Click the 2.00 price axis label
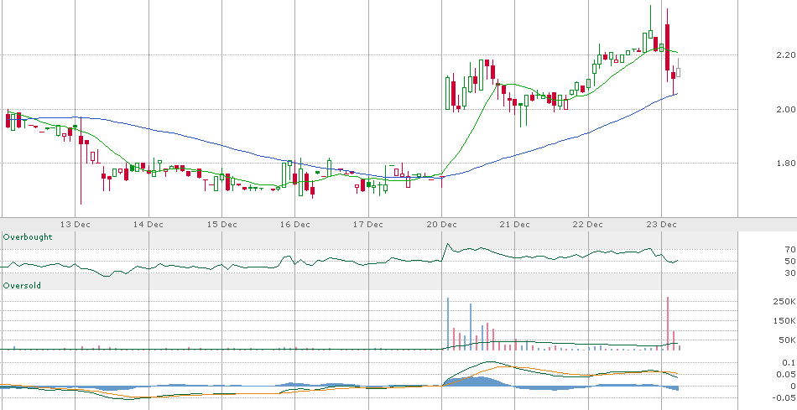The width and height of the screenshot is (797, 410). pyautogui.click(x=786, y=109)
